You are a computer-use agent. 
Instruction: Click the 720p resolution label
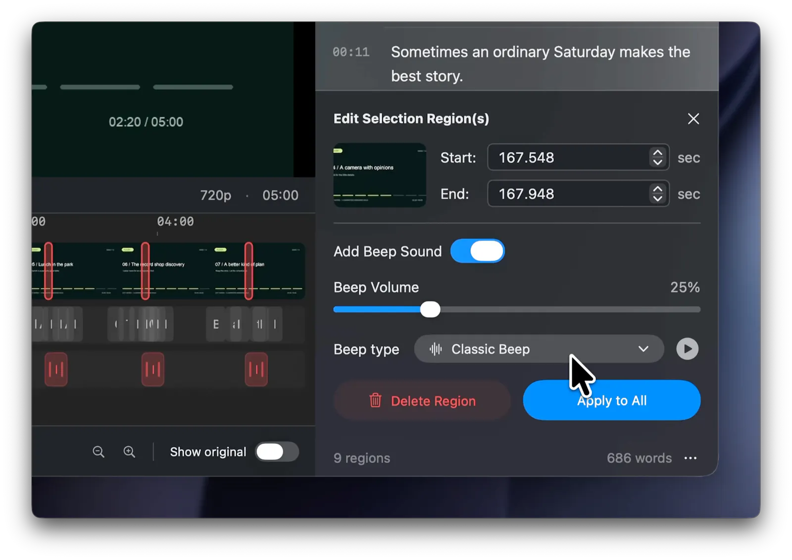click(215, 196)
